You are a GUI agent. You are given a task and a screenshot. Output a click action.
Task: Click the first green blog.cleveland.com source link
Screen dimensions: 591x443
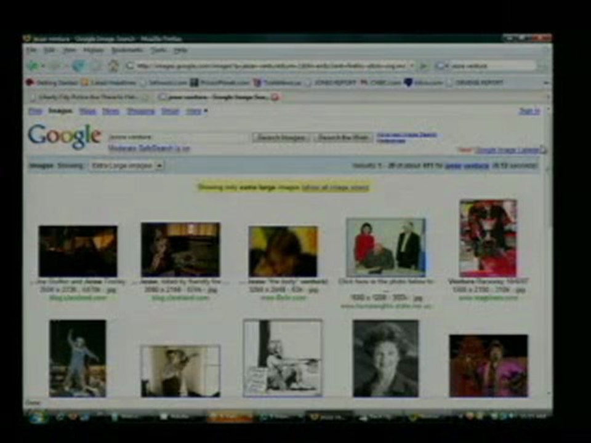(x=78, y=298)
